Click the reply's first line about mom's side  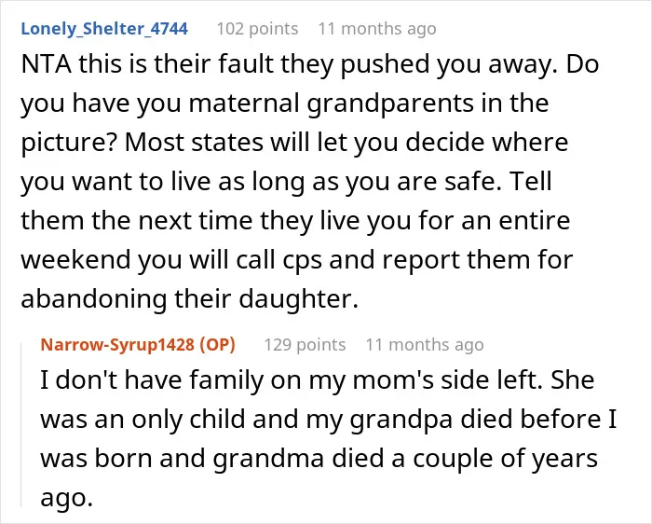coord(318,379)
